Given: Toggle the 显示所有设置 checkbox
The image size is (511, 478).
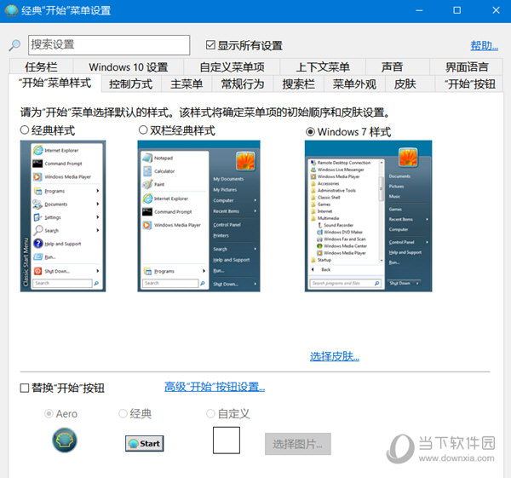Looking at the screenshot, I should click(x=210, y=45).
